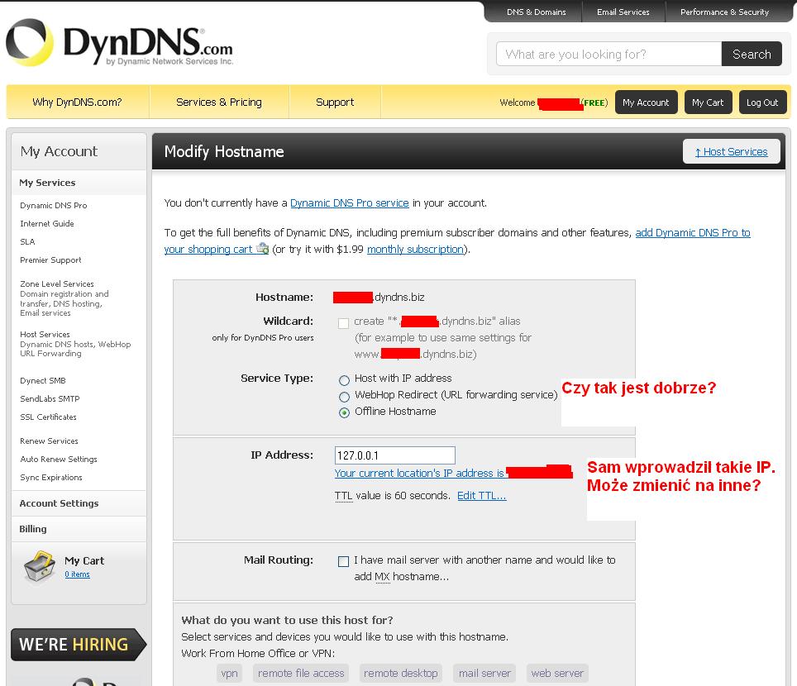Focus the search box What are you looking for

click(609, 54)
